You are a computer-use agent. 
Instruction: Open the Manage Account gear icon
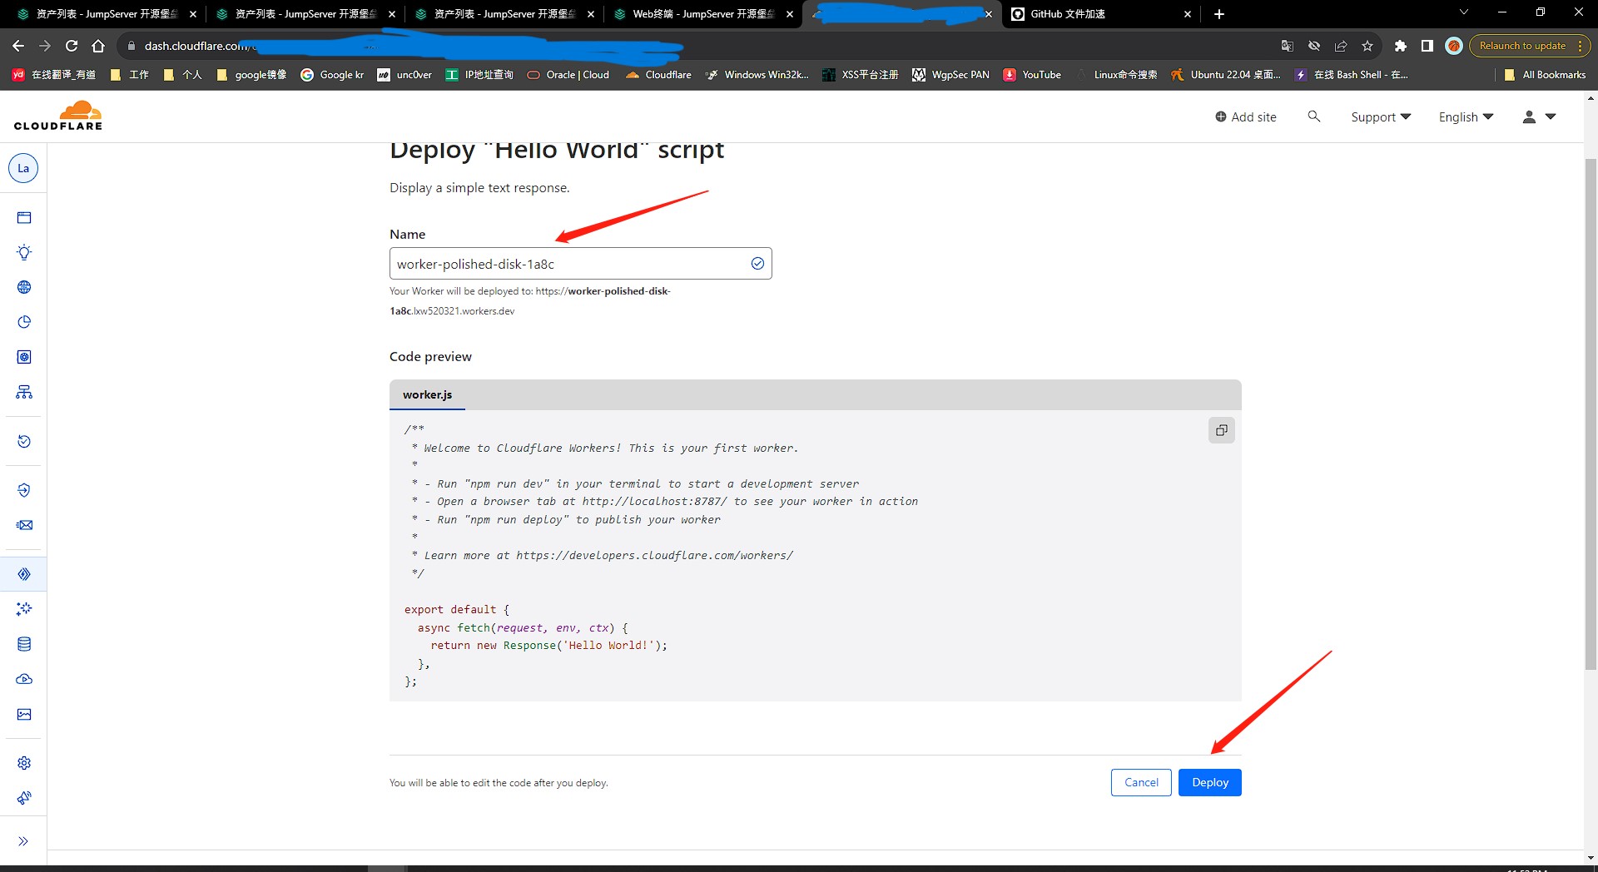point(24,763)
